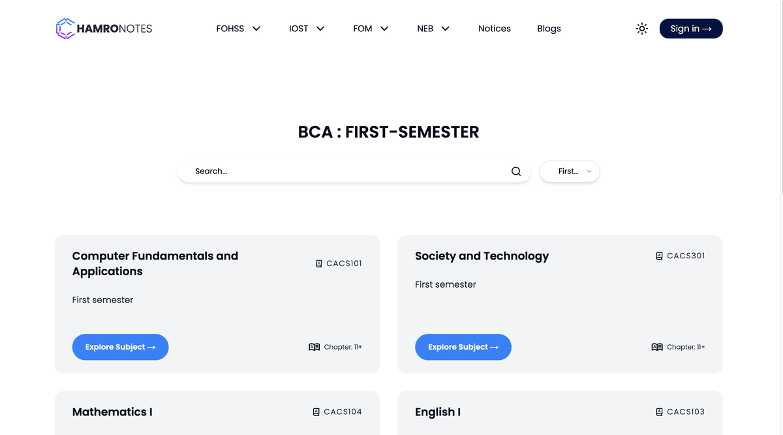Expand the IOST dropdown menu

307,29
